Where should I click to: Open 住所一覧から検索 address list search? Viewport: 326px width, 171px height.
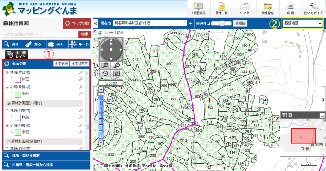(46, 155)
